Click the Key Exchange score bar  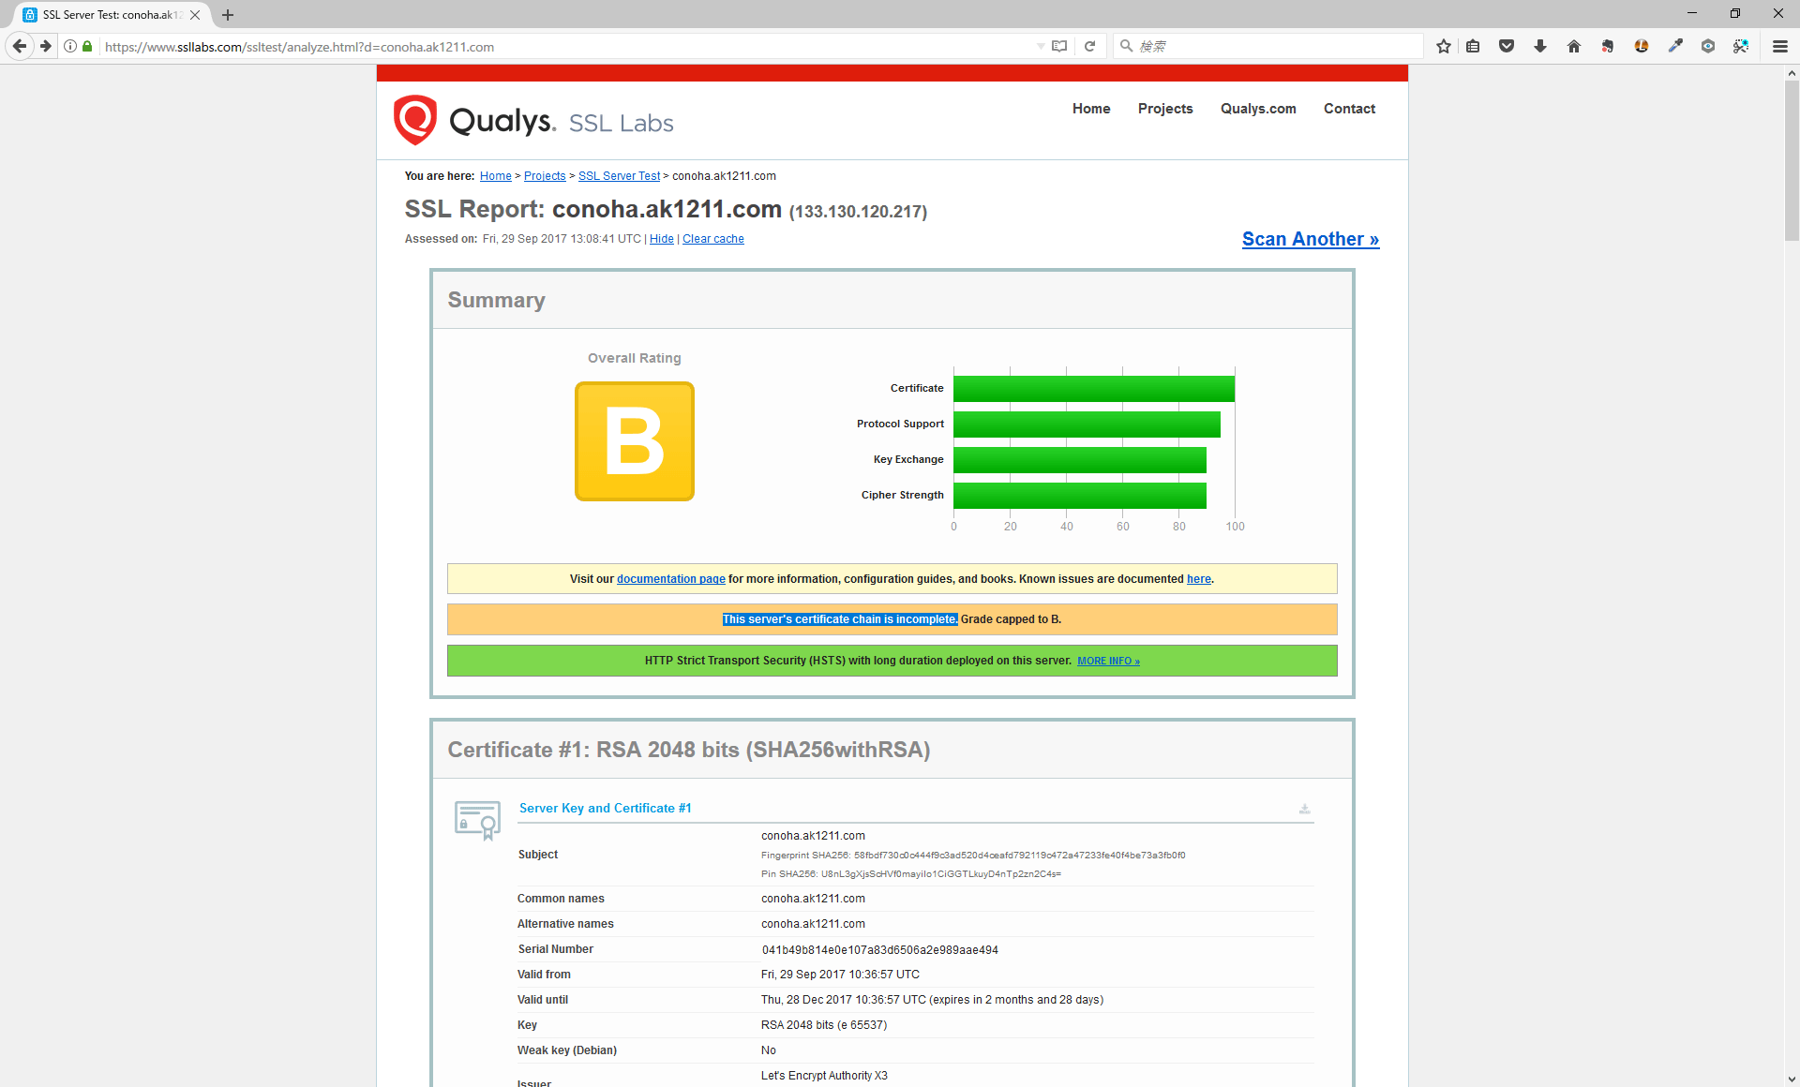pyautogui.click(x=1080, y=459)
